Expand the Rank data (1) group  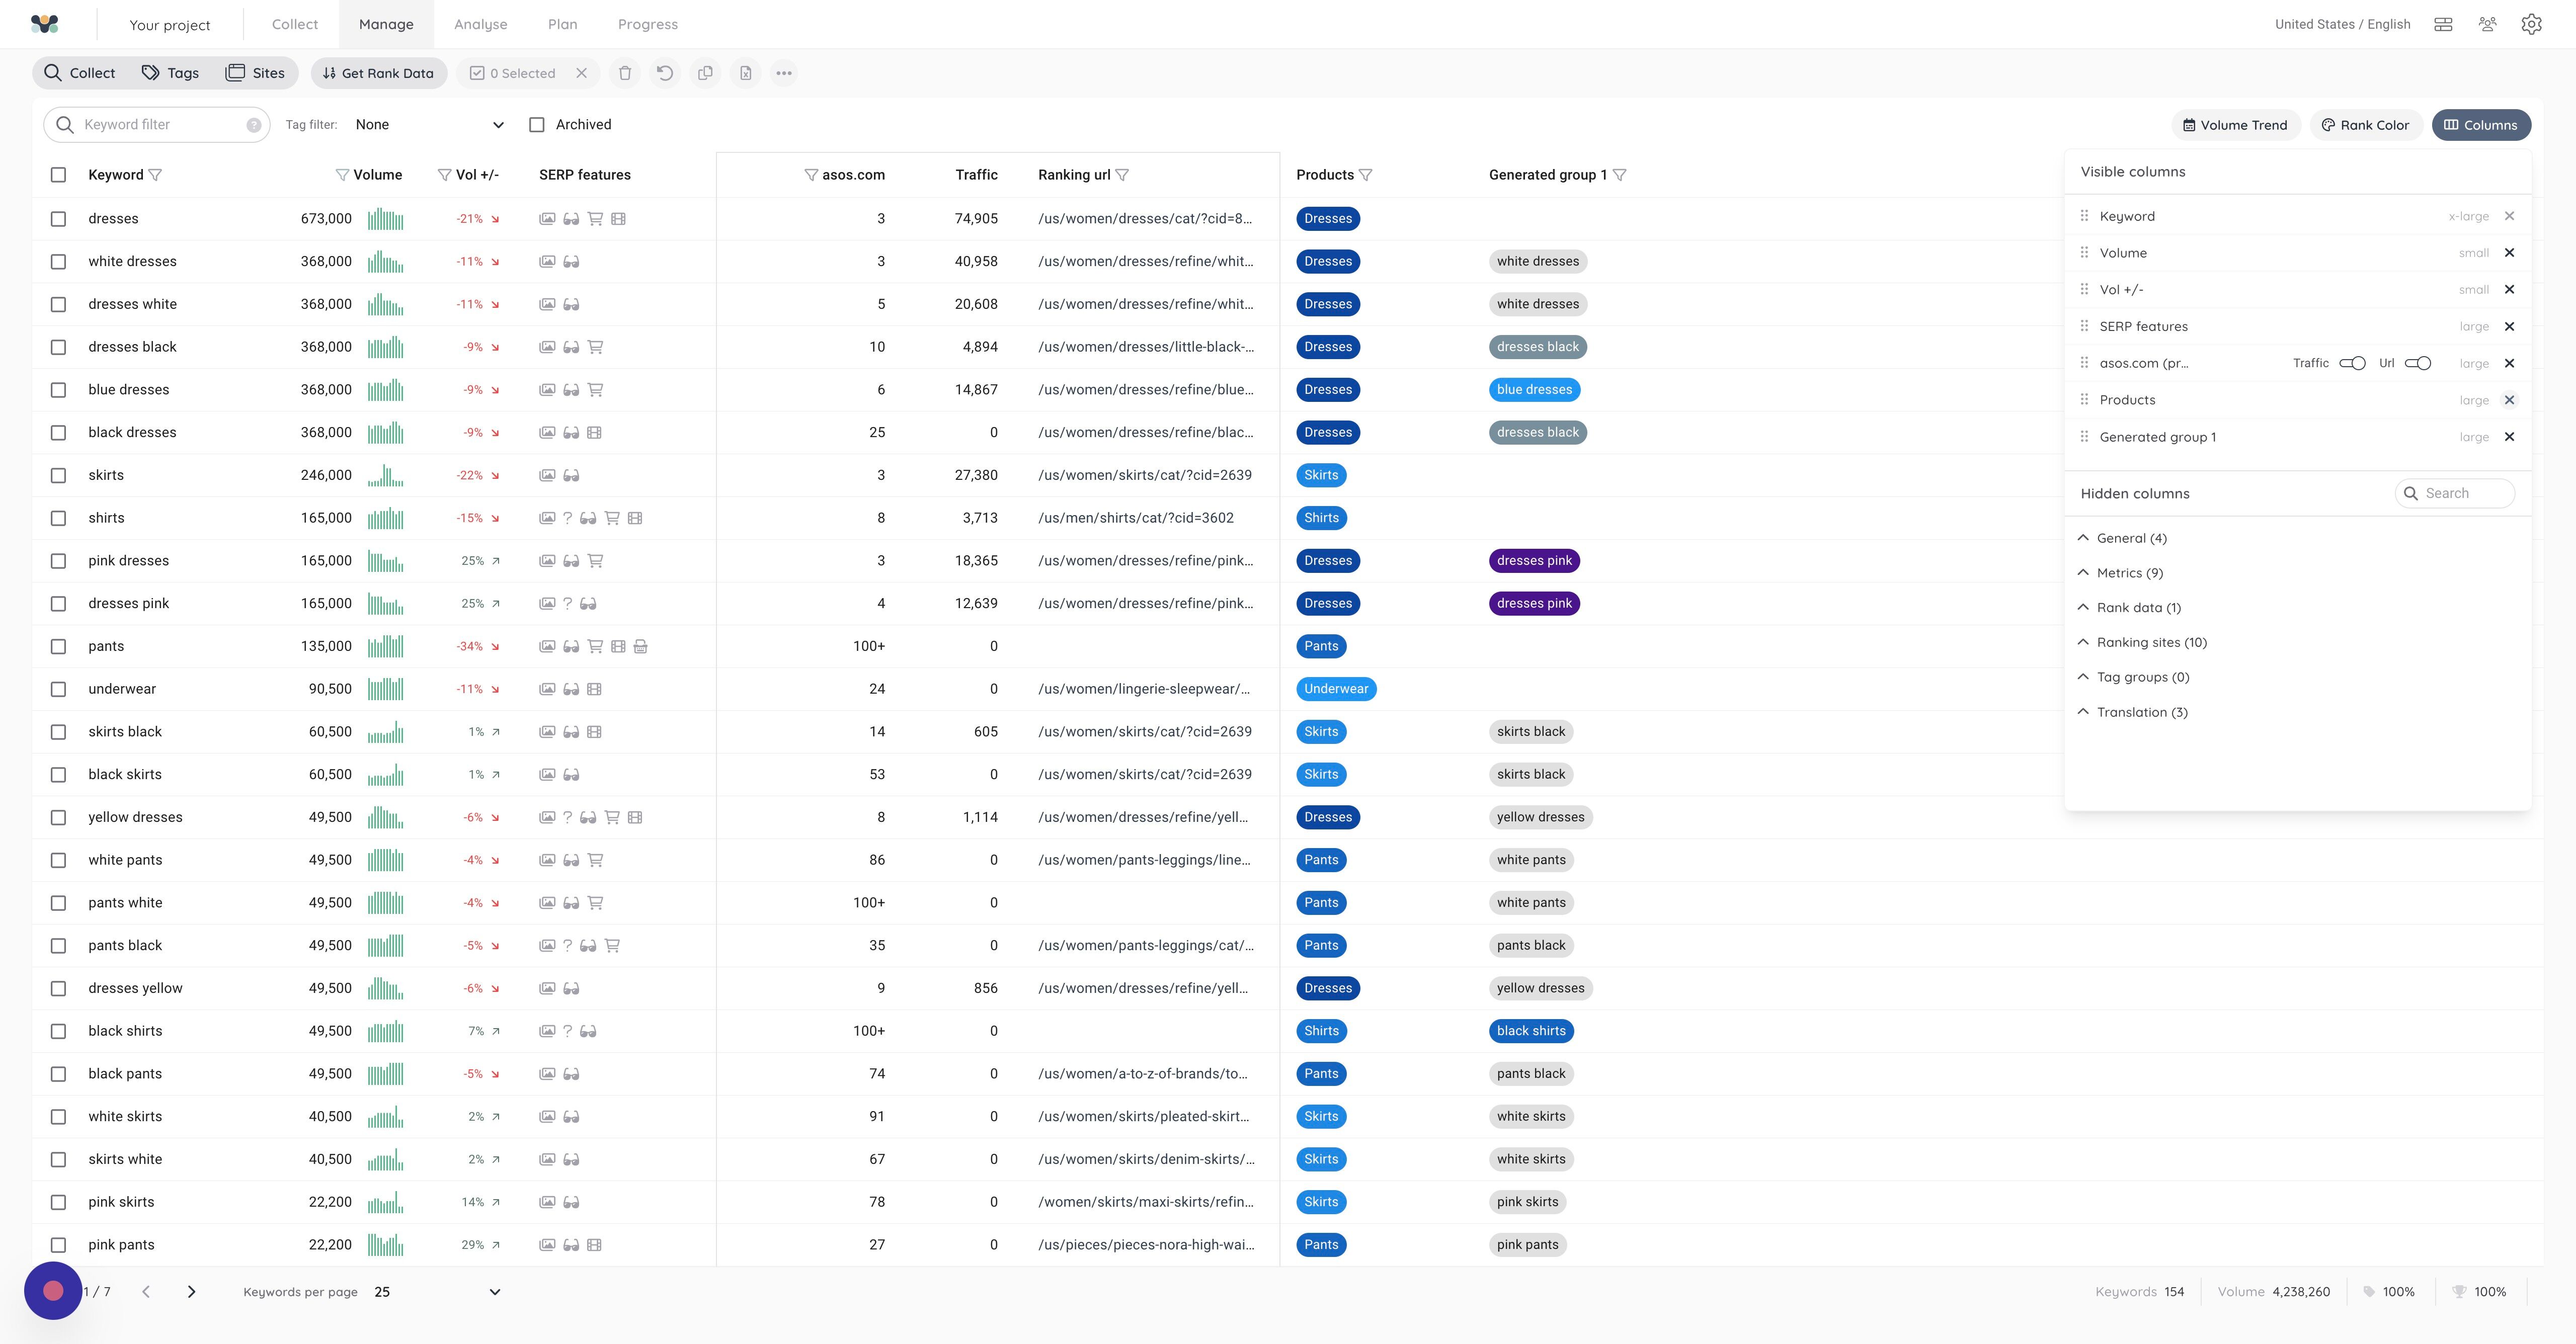2129,608
